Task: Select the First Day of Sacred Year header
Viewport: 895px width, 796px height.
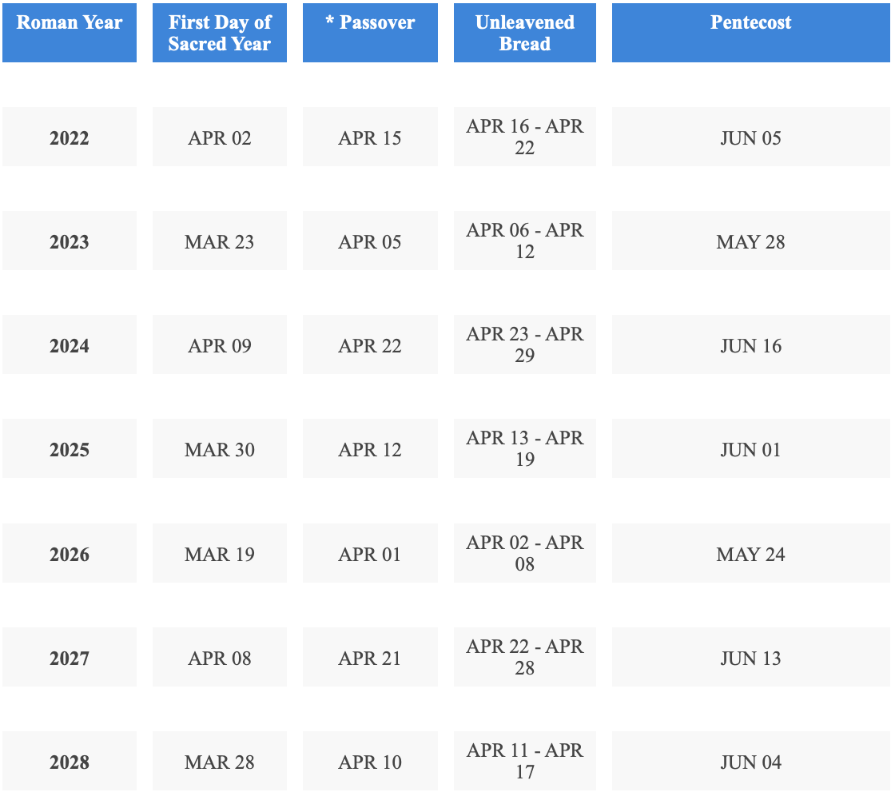Action: coord(220,33)
